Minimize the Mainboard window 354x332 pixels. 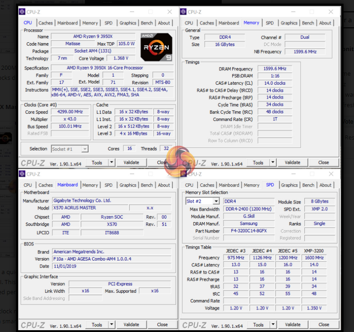coord(132,174)
